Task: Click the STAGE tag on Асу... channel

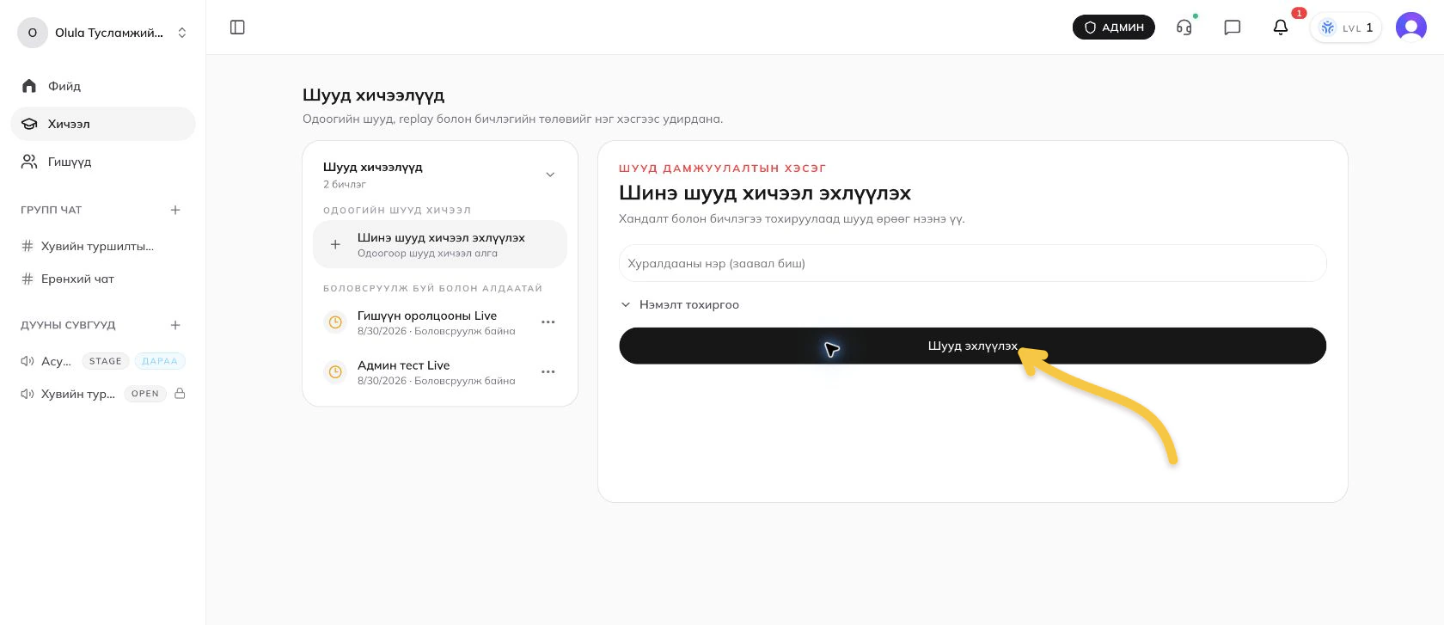Action: (x=106, y=361)
